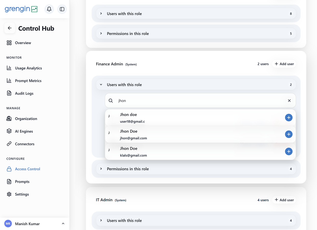The width and height of the screenshot is (317, 230).
Task: Click the grengin logo
Action: [x=21, y=9]
